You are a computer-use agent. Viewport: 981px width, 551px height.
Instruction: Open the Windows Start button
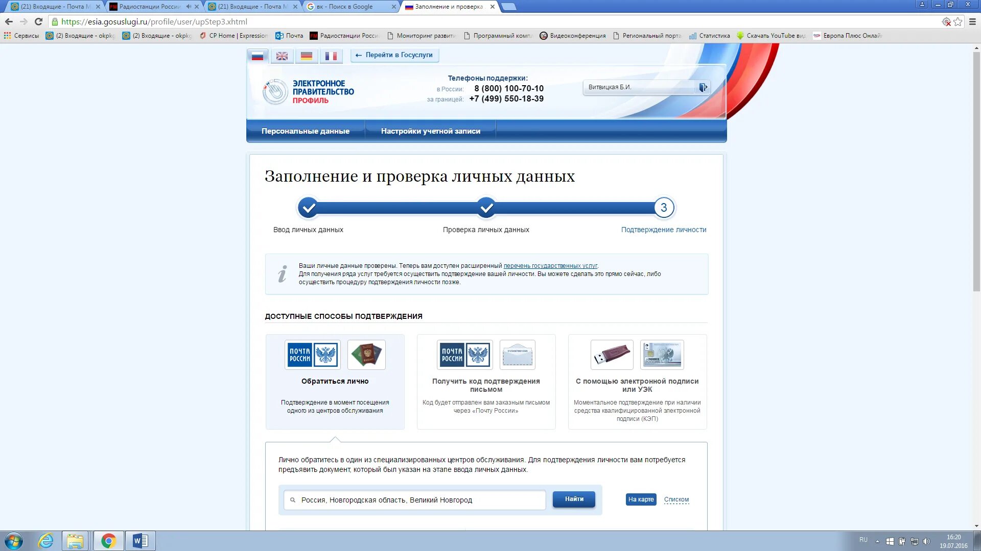pyautogui.click(x=14, y=541)
